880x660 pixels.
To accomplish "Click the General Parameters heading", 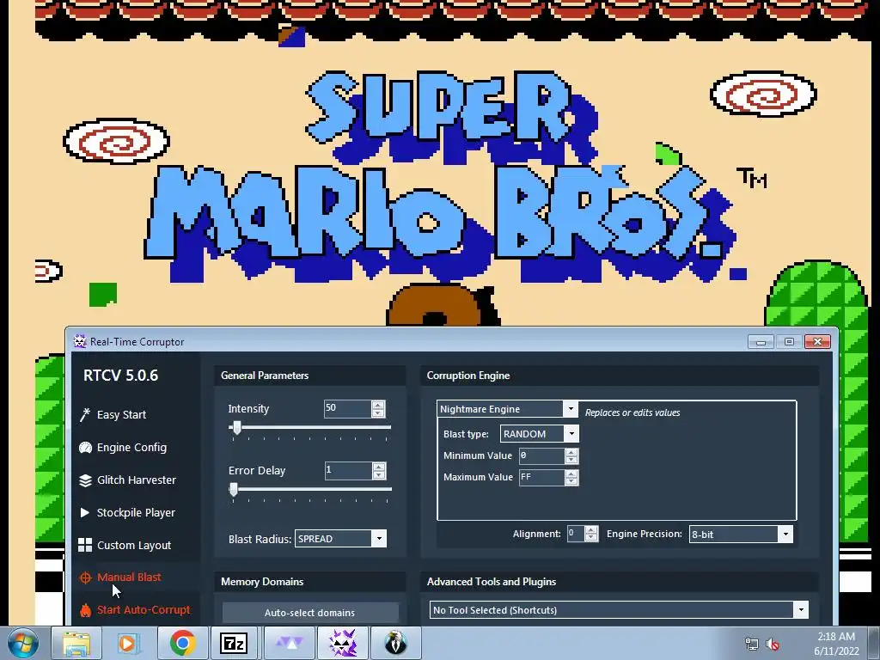I will click(x=265, y=376).
